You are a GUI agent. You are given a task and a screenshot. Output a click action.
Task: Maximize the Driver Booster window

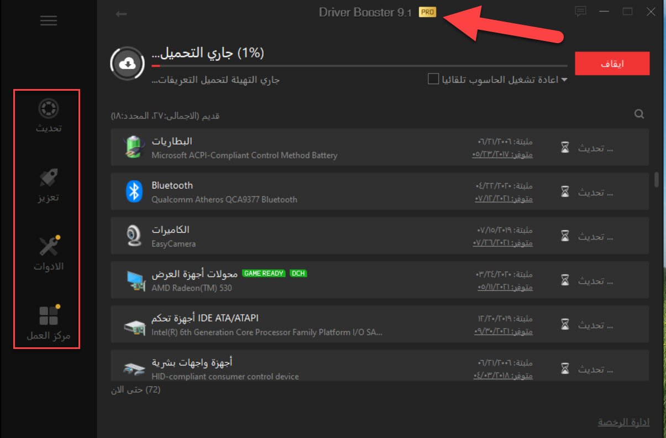click(627, 11)
